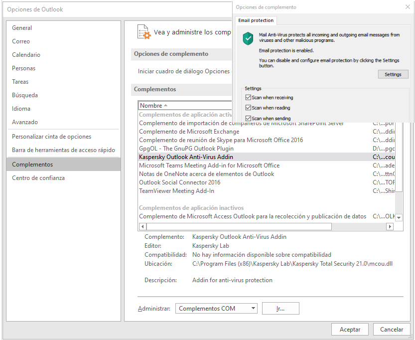Click the Nombre column header
The width and height of the screenshot is (415, 340).
(185, 105)
